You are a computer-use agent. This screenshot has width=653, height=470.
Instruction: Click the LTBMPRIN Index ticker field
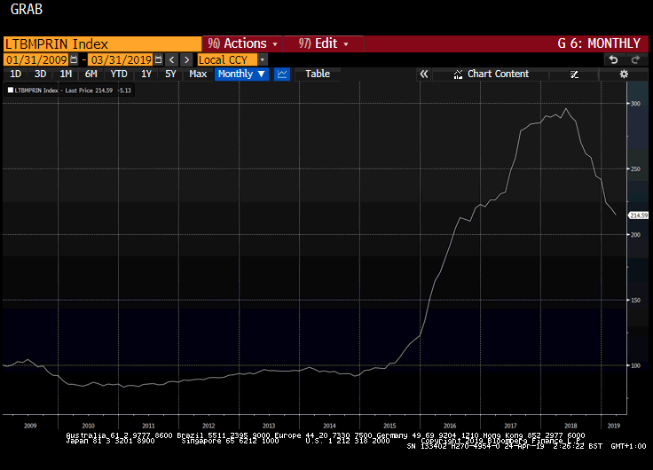click(102, 43)
